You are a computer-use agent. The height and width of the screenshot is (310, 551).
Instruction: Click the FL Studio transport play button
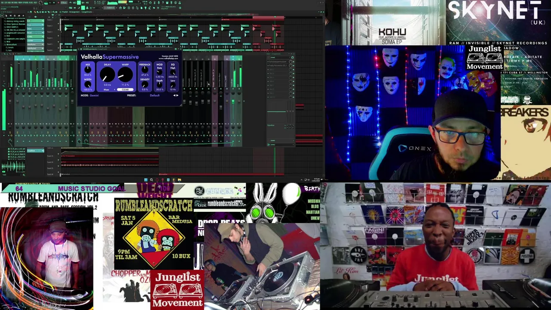(50, 3)
